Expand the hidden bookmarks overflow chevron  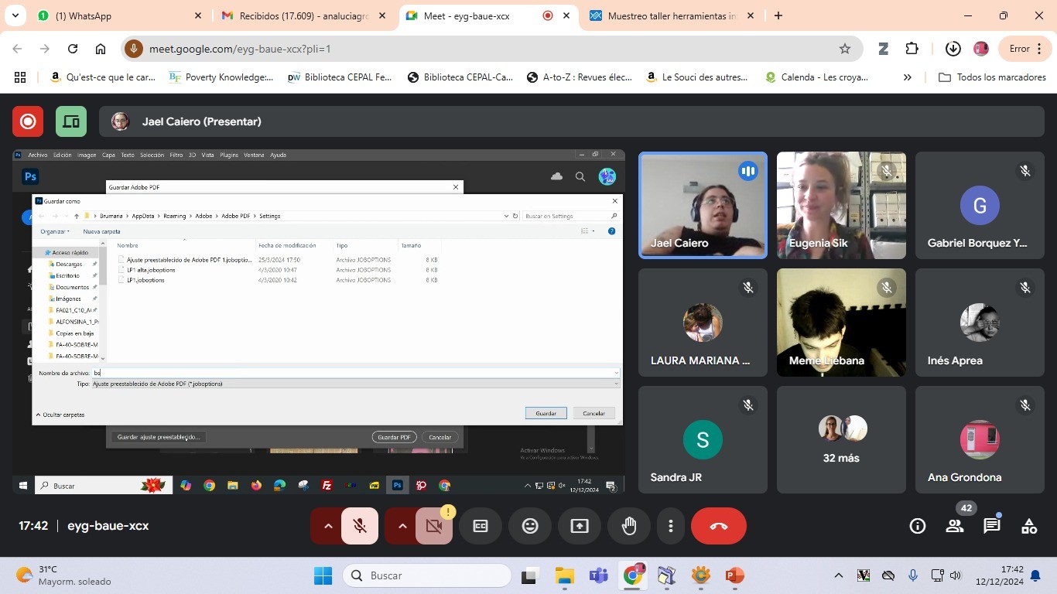tap(908, 77)
